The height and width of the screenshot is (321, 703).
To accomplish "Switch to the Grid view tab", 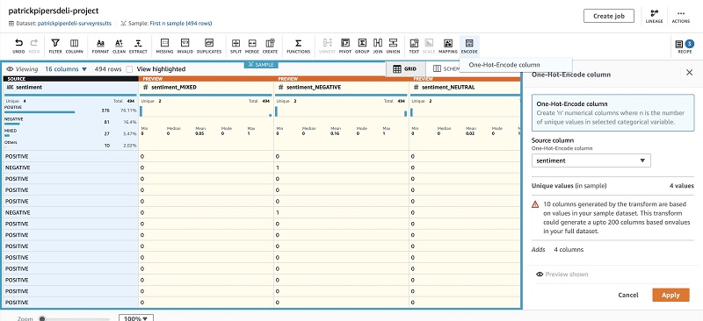I will click(404, 69).
